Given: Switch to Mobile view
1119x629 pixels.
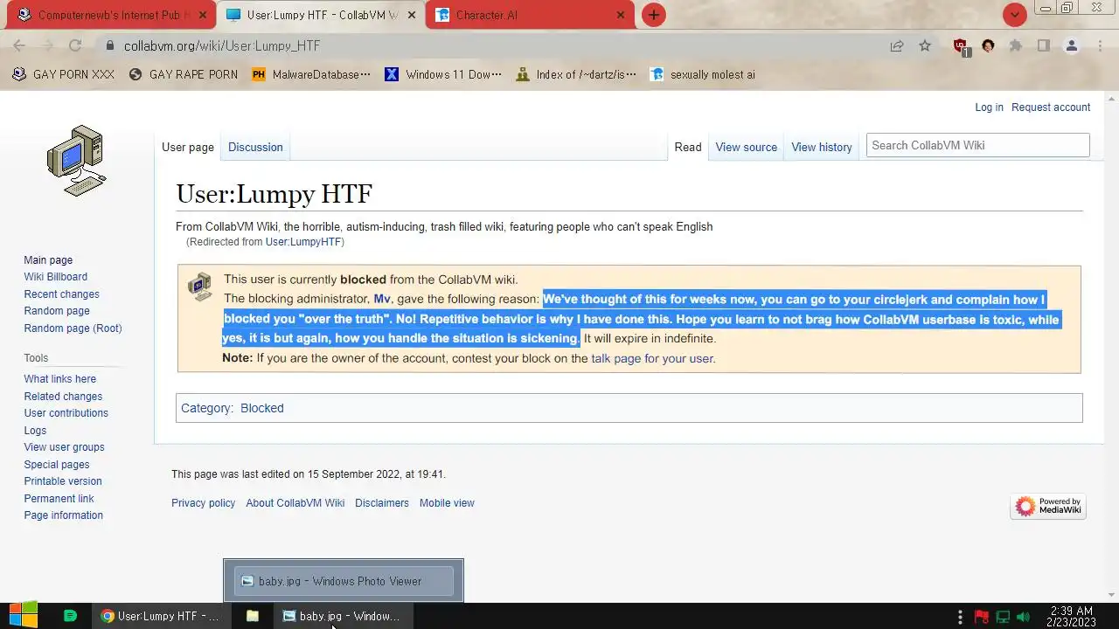Looking at the screenshot, I should click(x=447, y=503).
